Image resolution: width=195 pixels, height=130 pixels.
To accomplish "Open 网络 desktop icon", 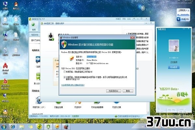I will tap(5, 36).
